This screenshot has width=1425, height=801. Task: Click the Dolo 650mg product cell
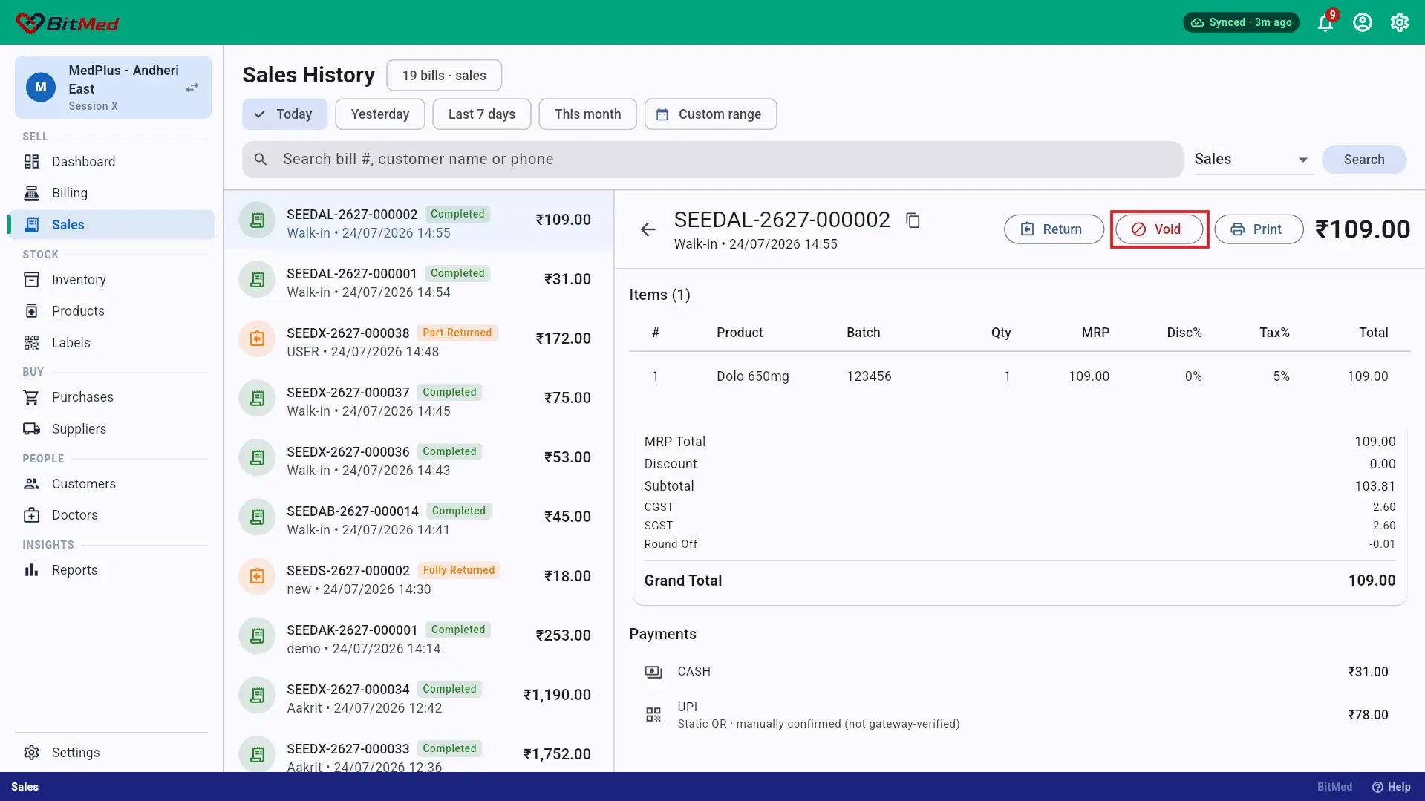coord(752,376)
